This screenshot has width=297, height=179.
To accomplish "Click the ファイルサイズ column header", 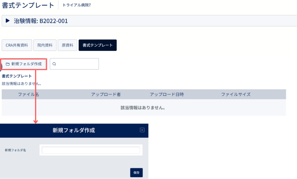I will pos(236,94).
